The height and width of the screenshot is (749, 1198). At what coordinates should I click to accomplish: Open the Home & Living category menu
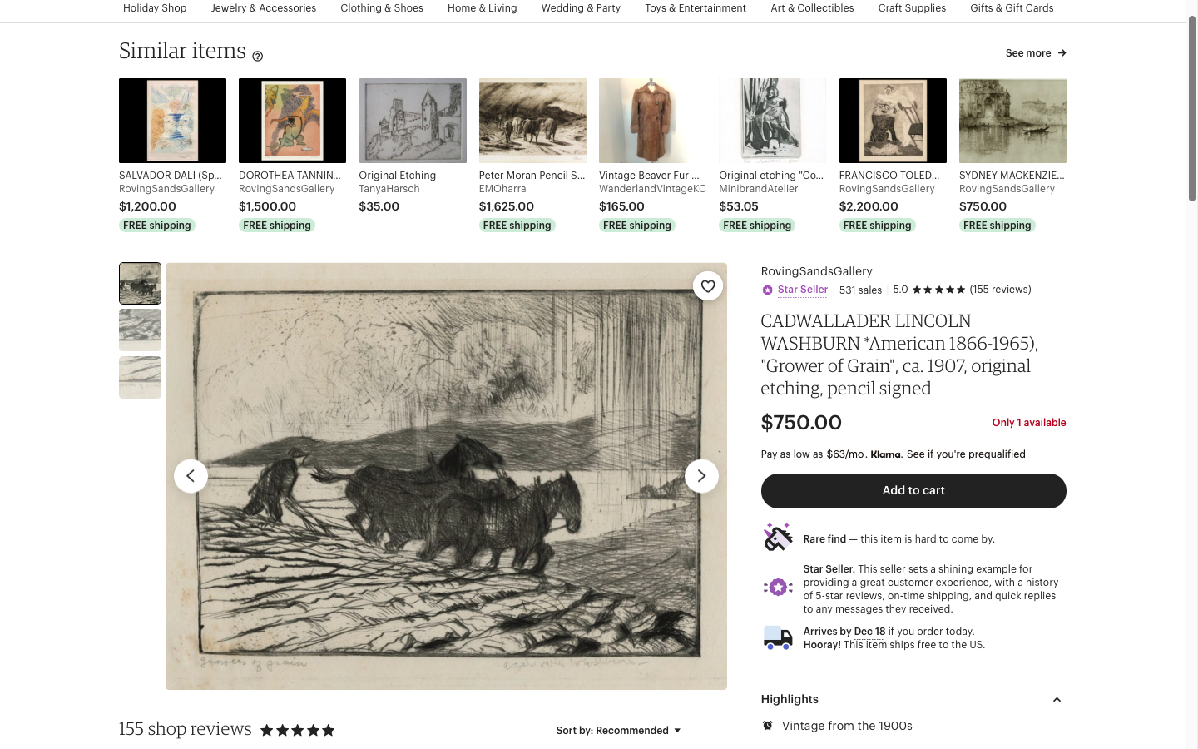[x=482, y=8]
